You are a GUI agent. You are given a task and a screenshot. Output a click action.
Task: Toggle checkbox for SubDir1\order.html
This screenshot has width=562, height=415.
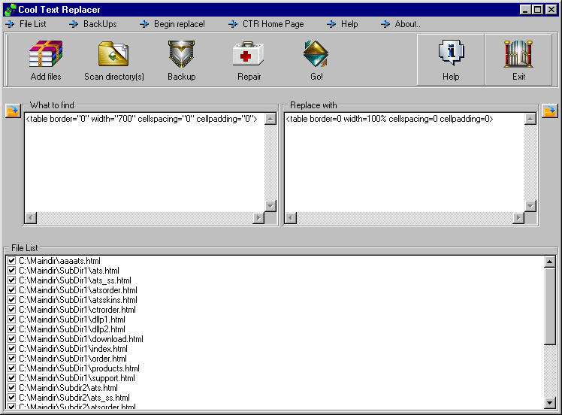(x=11, y=359)
